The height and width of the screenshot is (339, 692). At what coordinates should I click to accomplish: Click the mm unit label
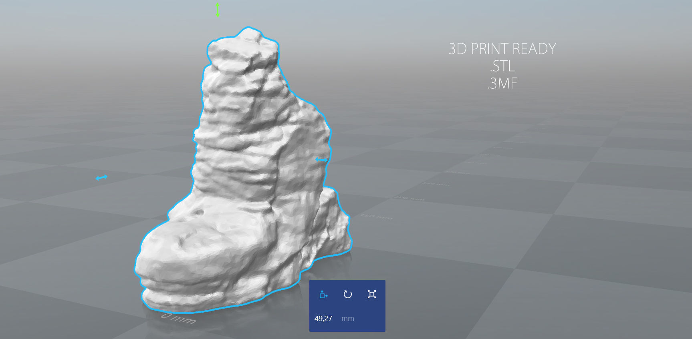tap(348, 319)
